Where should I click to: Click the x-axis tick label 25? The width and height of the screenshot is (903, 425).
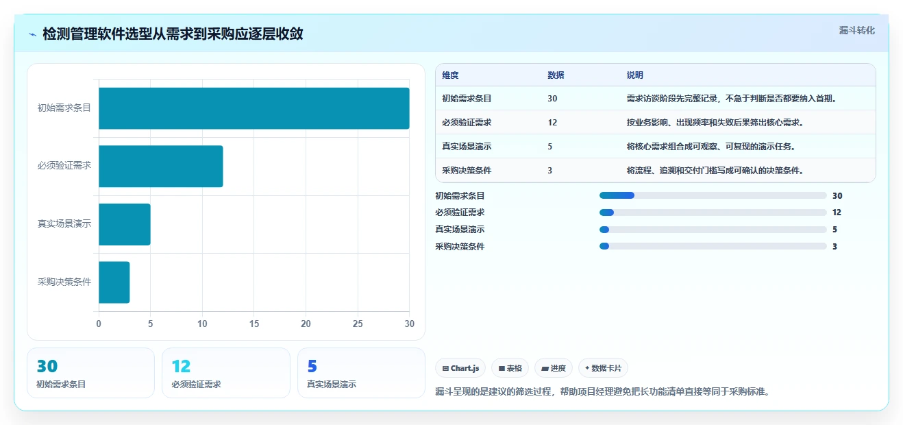click(x=358, y=324)
